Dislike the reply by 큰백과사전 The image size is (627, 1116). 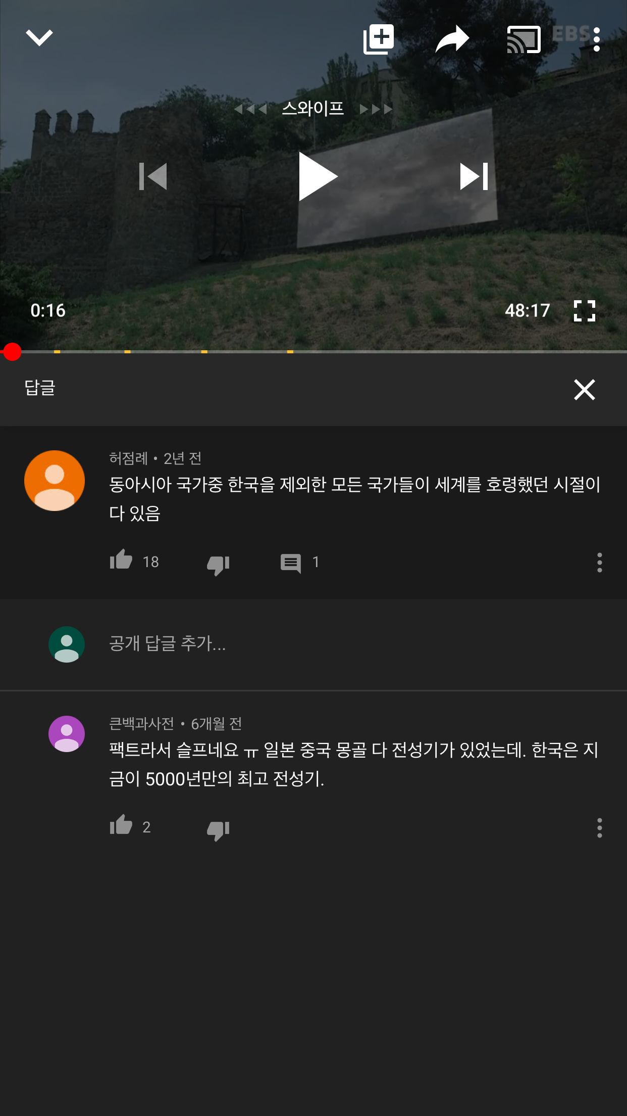click(218, 829)
